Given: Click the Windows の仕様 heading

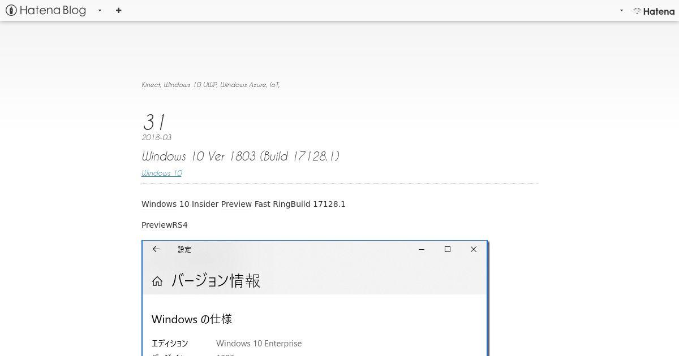Looking at the screenshot, I should (192, 319).
